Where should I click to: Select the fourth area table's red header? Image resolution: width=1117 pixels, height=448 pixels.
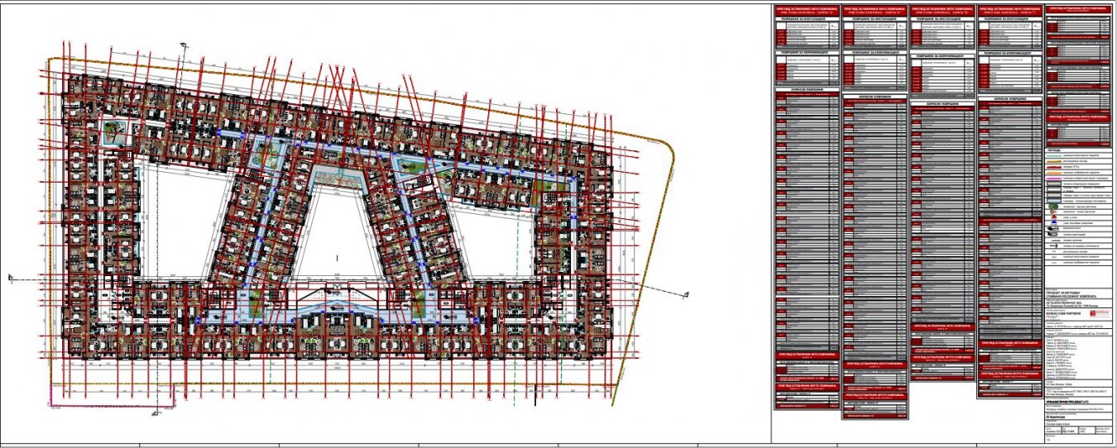[1010, 11]
